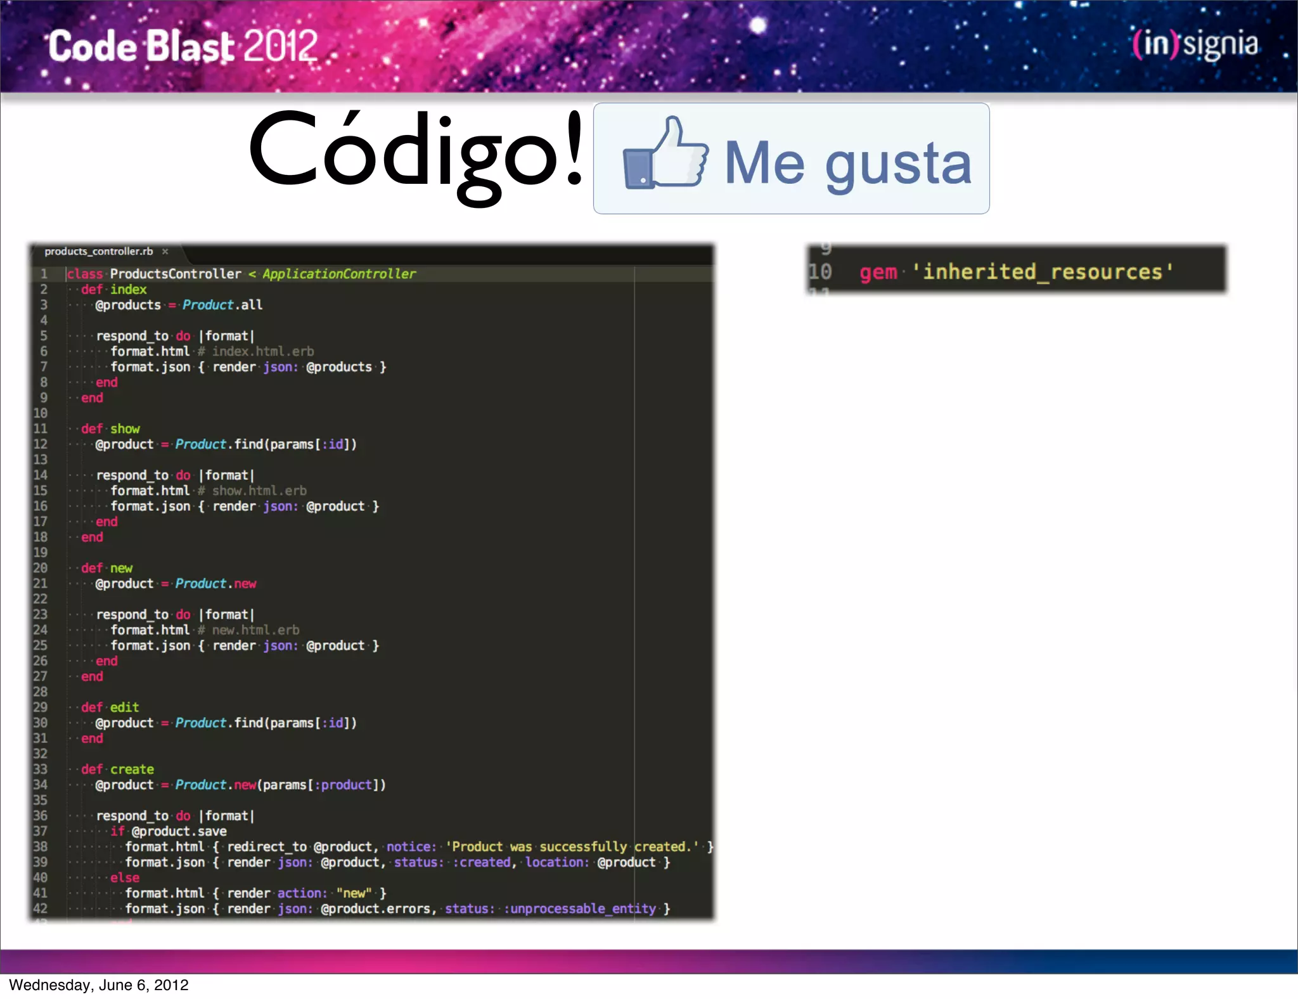Screen dimensions: 1298x999
Task: Click 'respond_to do |format|' on line 5
Action: point(175,336)
